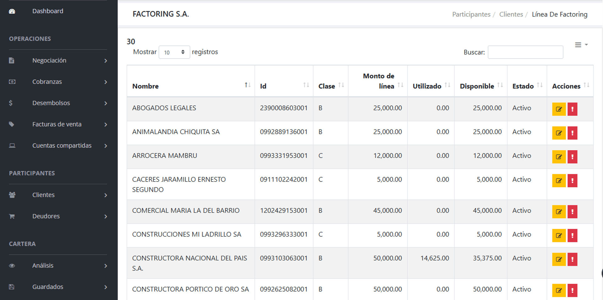Click the Cuentas compartidas laptop icon
The height and width of the screenshot is (300, 603).
(12, 145)
